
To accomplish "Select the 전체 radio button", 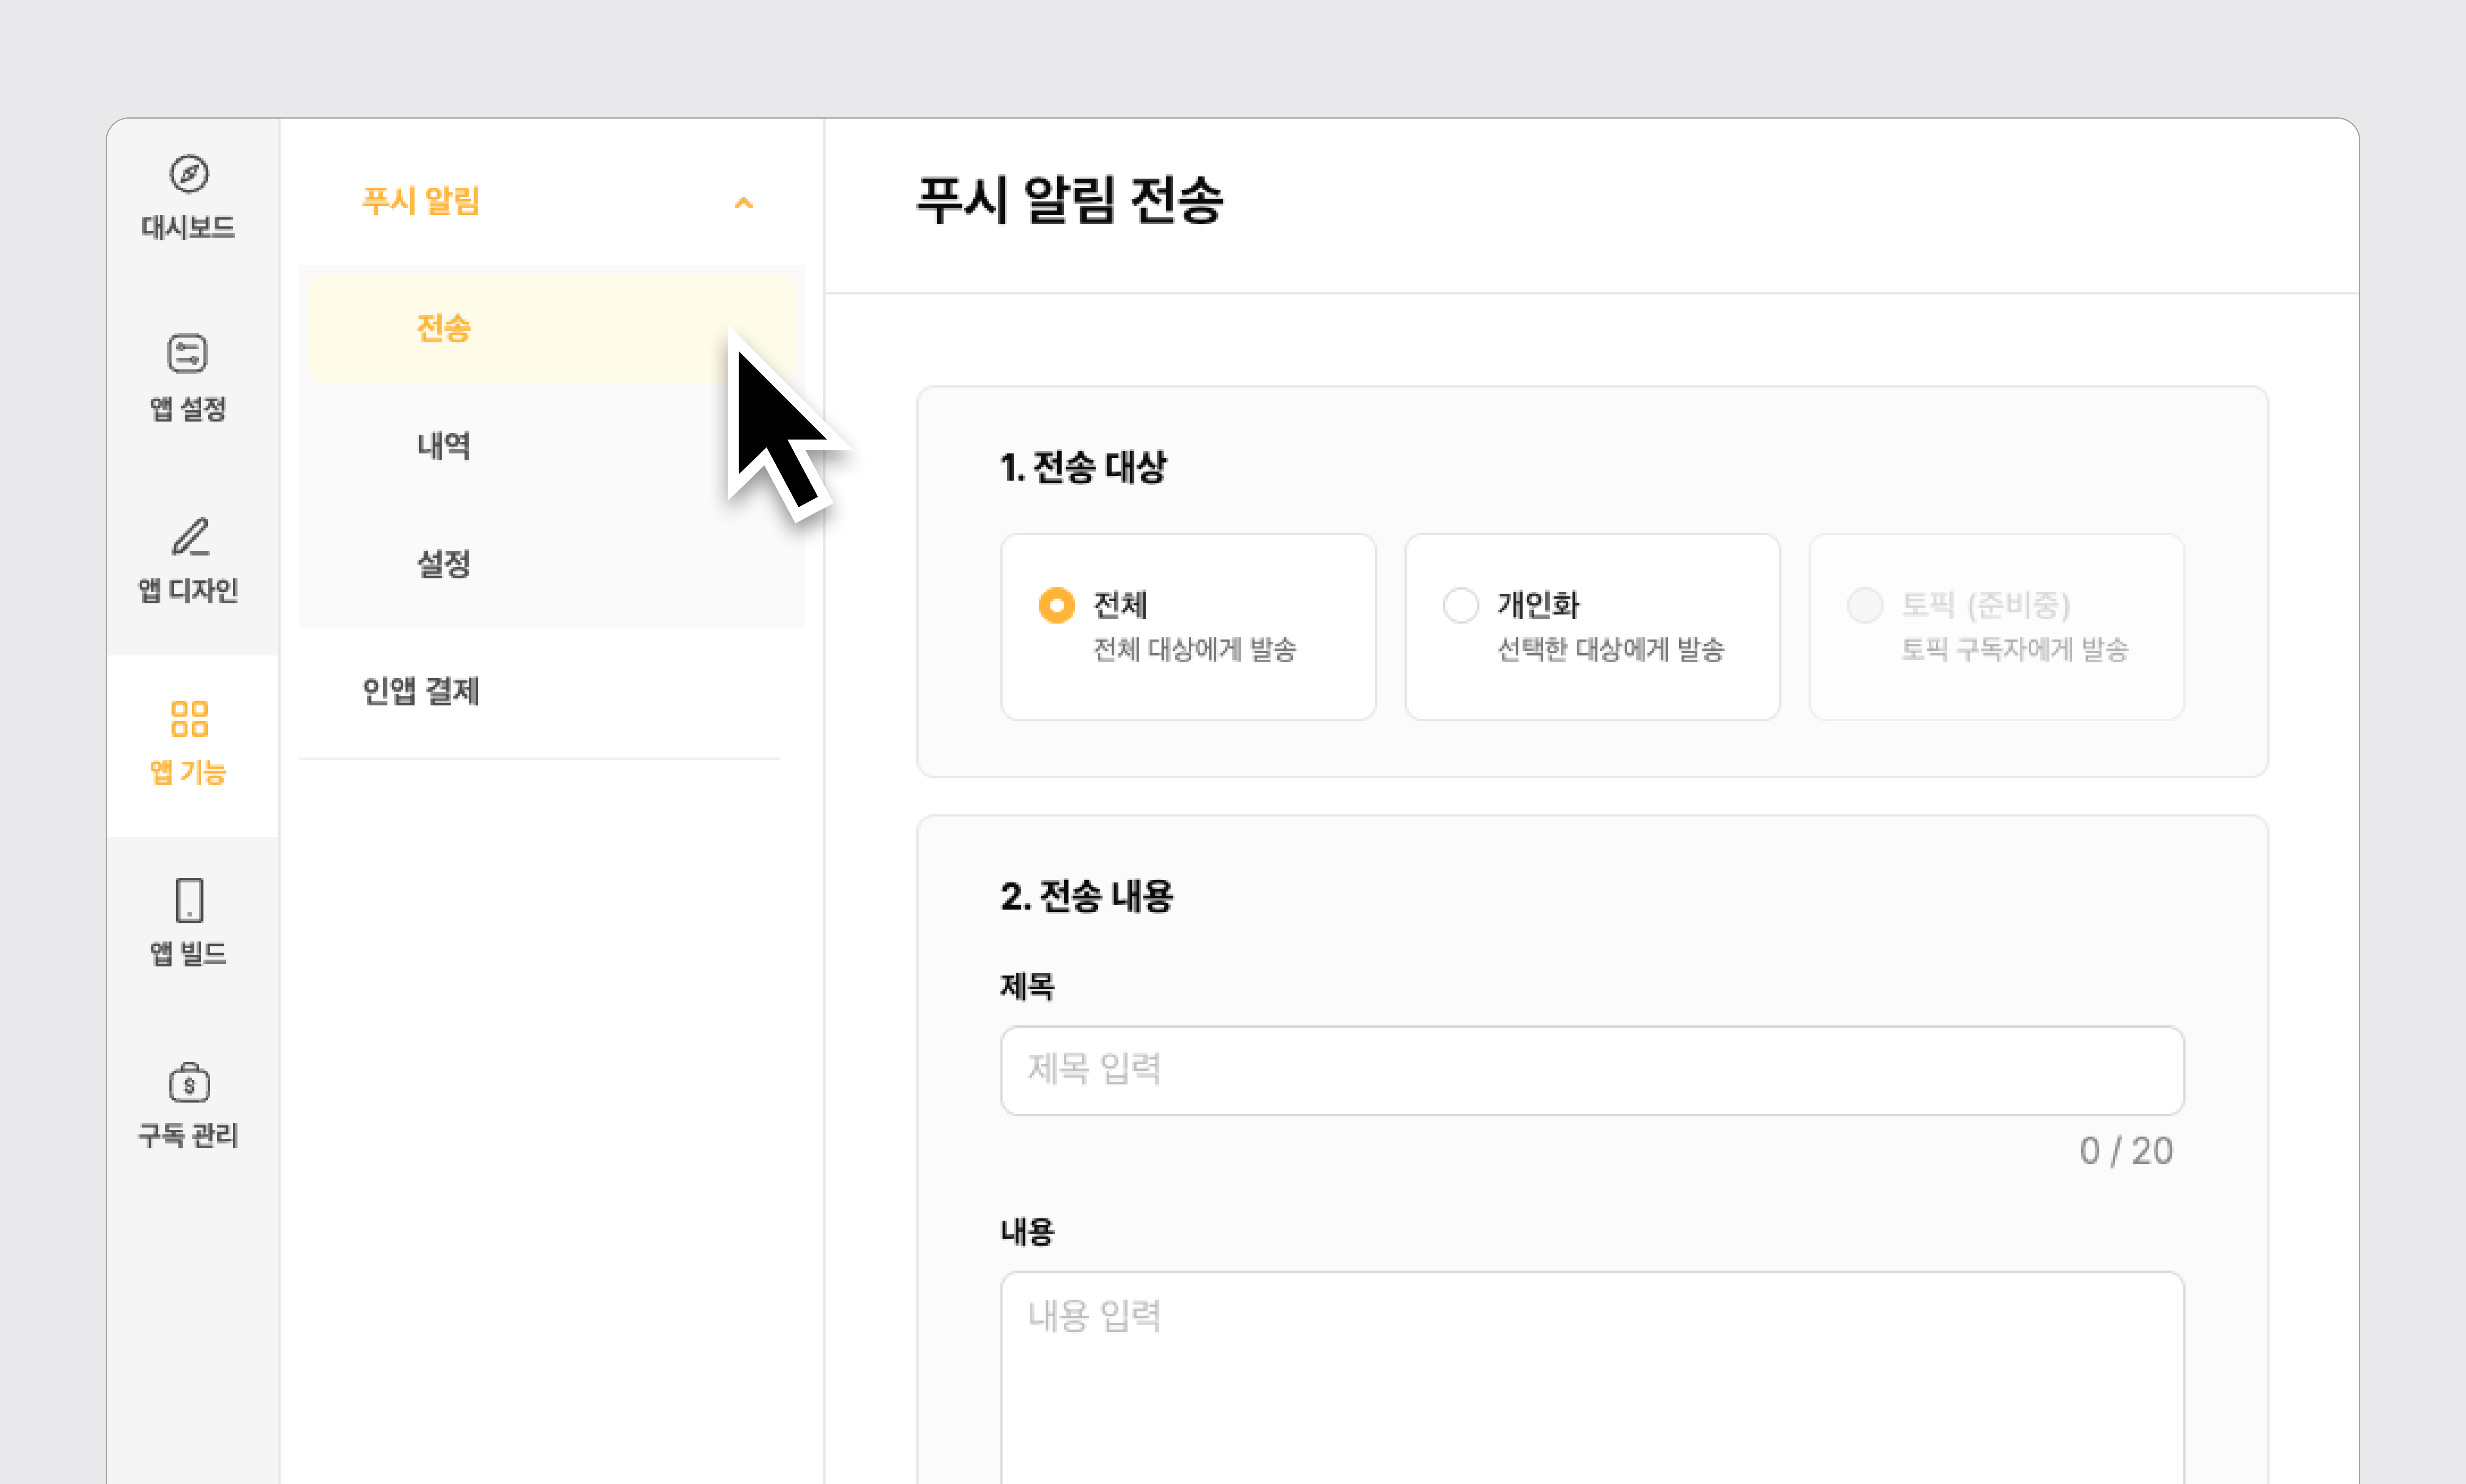I will click(1056, 605).
